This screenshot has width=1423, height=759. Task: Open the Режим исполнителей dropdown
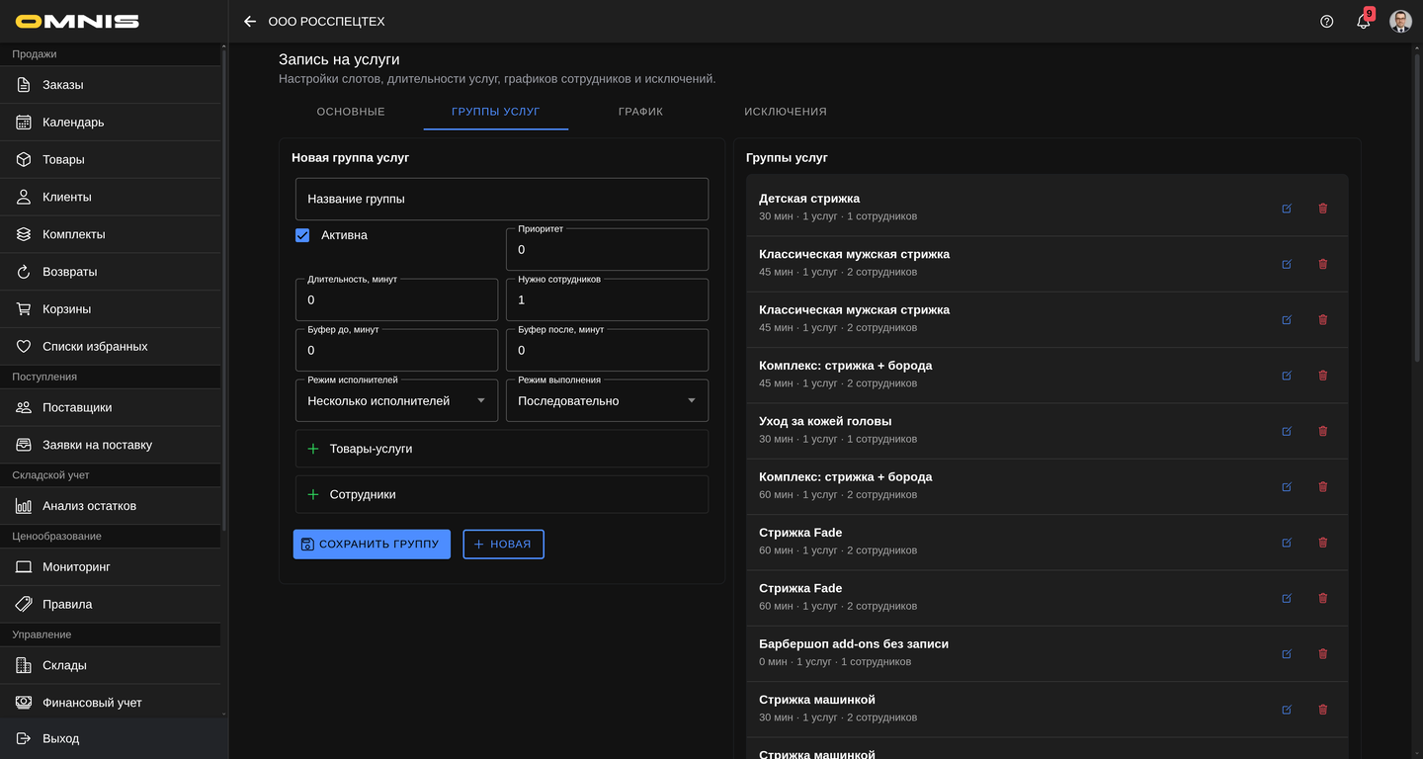[x=396, y=401]
